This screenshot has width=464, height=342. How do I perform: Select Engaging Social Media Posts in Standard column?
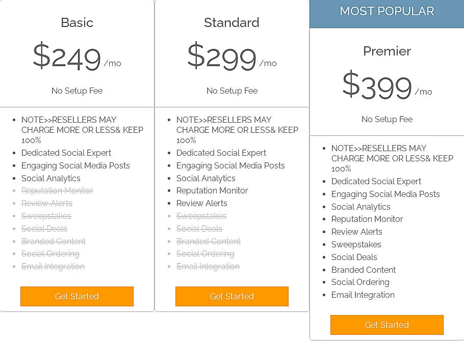click(230, 165)
